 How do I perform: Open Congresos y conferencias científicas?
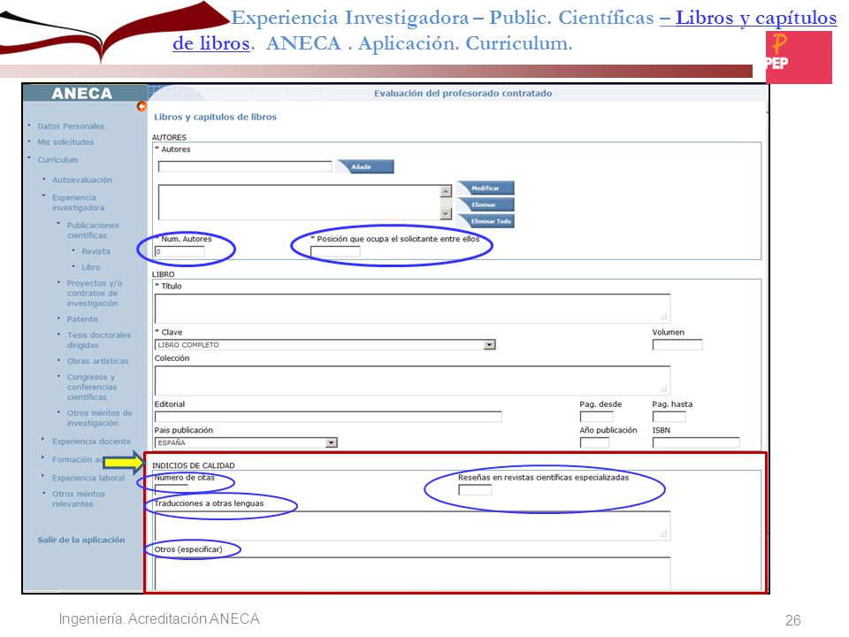[x=91, y=387]
